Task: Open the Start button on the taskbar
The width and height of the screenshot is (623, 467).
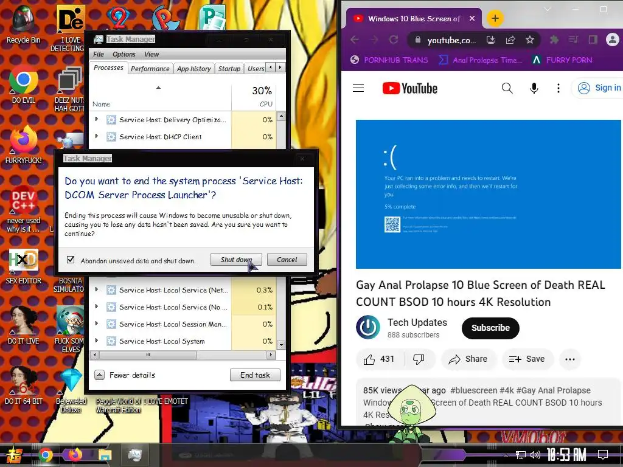Action: pyautogui.click(x=14, y=455)
